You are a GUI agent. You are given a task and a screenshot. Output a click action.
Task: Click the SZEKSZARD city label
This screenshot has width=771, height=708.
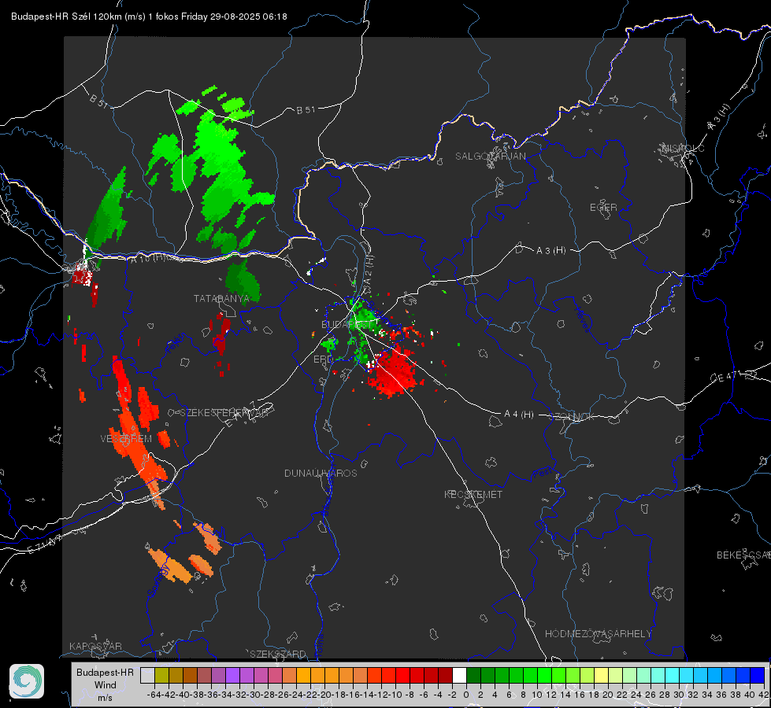click(278, 654)
